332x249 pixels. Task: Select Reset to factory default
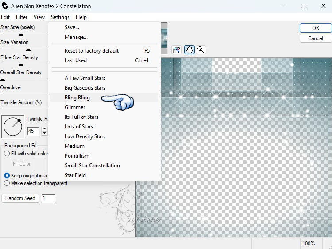coord(104,51)
